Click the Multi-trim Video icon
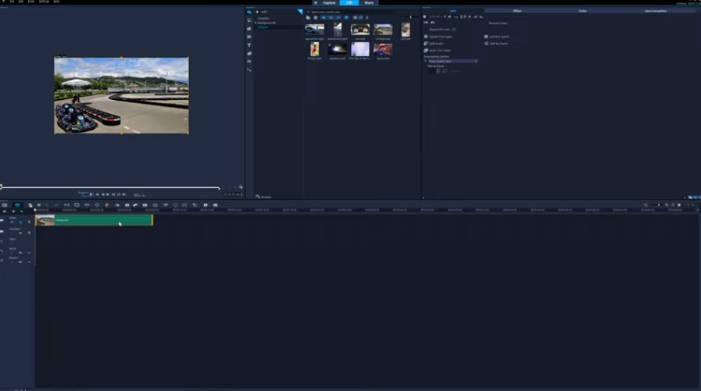The height and width of the screenshot is (391, 701). 426,51
